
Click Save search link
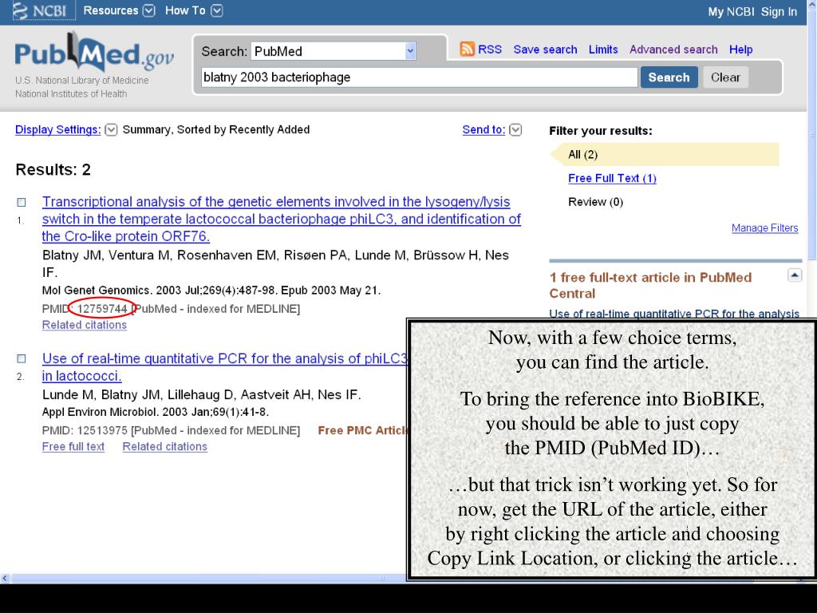click(545, 49)
